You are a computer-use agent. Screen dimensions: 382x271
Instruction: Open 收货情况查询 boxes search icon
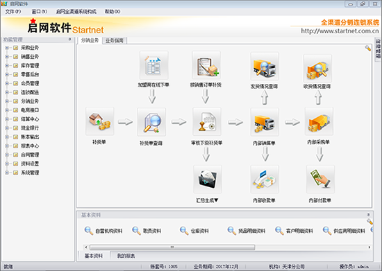tap(317, 69)
